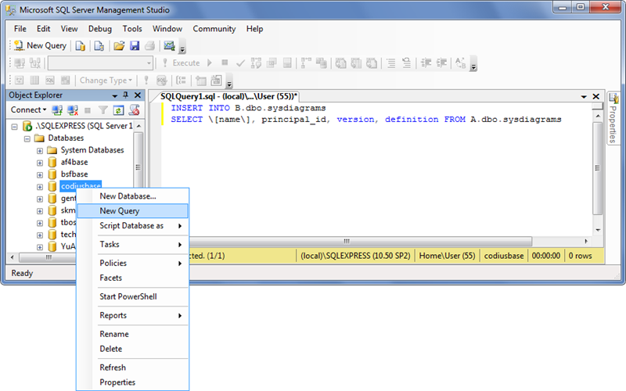Collapse the Databases folder node
Image resolution: width=626 pixels, height=391 pixels.
coord(27,138)
